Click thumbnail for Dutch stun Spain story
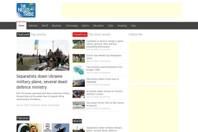The image size is (198, 132). 79,58
